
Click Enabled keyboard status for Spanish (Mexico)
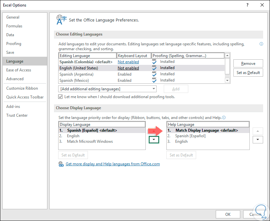pos(125,81)
